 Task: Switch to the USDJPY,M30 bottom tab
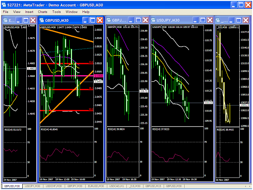coord(33,186)
